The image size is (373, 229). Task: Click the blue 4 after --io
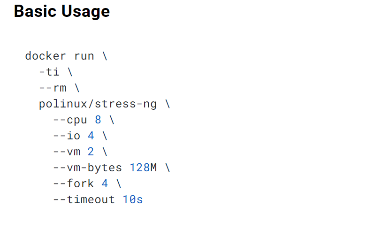click(x=91, y=136)
